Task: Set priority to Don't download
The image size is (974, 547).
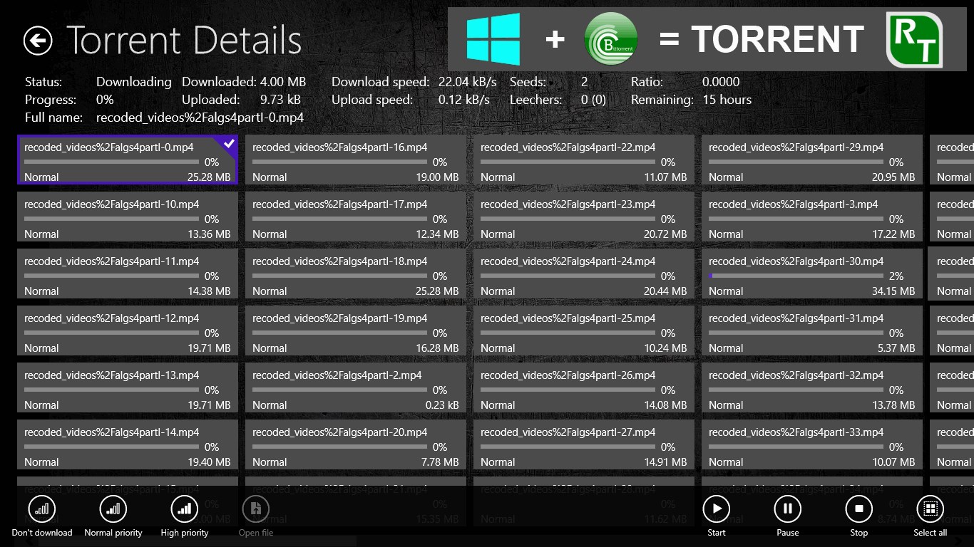Action: point(42,509)
